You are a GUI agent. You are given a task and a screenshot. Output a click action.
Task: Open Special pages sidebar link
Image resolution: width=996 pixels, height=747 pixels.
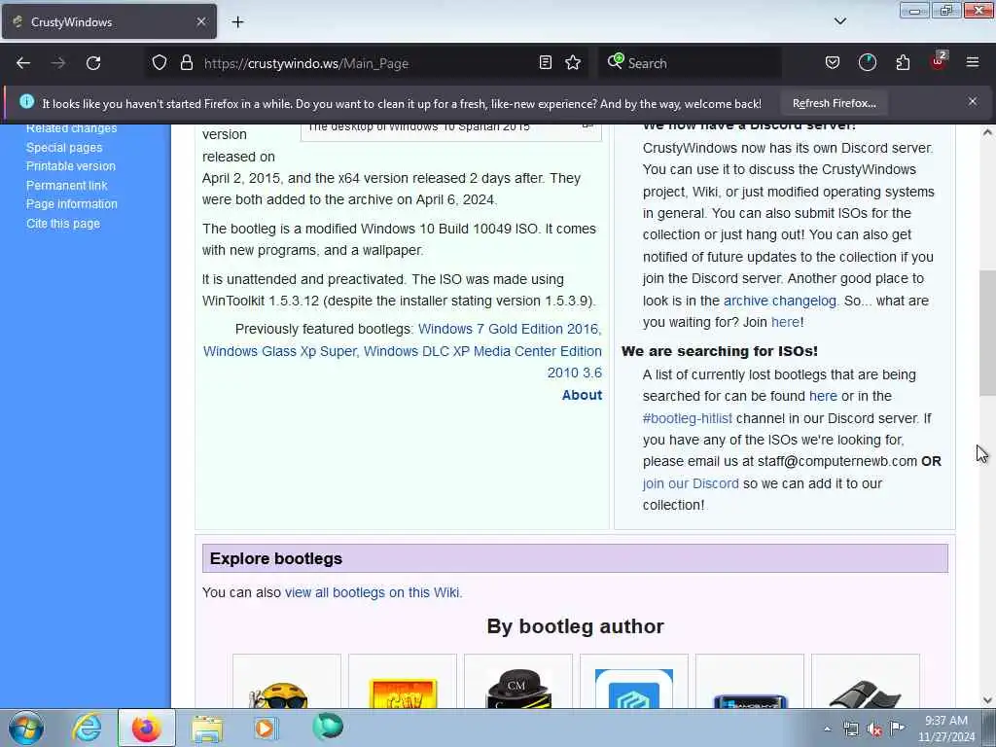[64, 148]
